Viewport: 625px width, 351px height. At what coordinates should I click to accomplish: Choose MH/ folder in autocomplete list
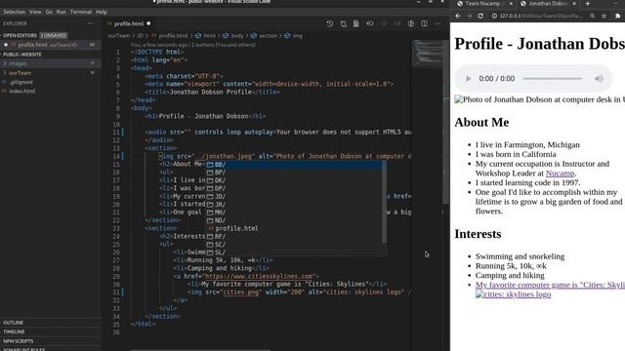[x=294, y=213]
